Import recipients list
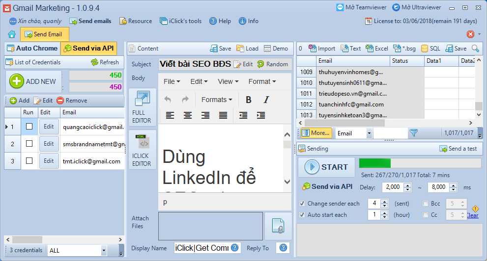 (322, 49)
